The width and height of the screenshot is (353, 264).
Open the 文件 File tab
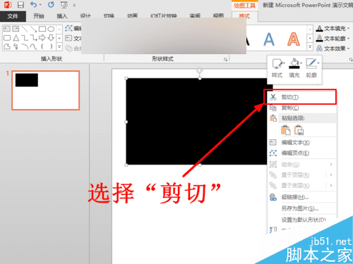tap(13, 16)
